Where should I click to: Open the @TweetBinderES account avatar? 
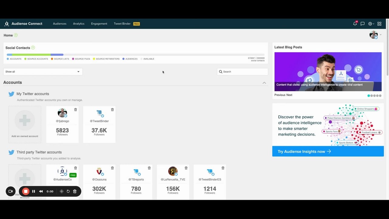[x=210, y=171]
